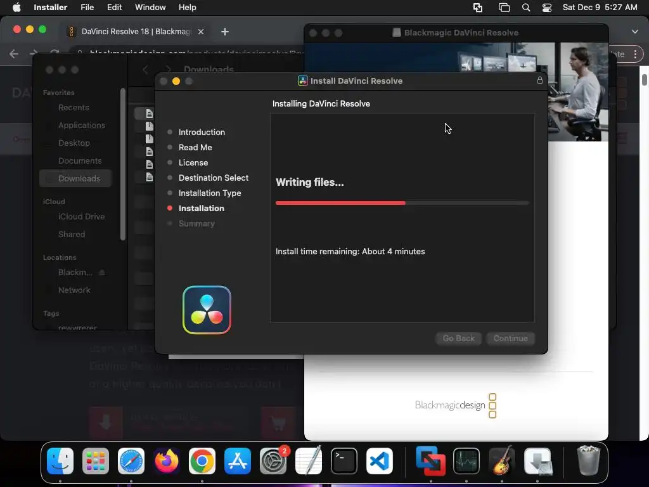Click the Apple menu logo
Screen dimensions: 649x487
(x=16, y=7)
